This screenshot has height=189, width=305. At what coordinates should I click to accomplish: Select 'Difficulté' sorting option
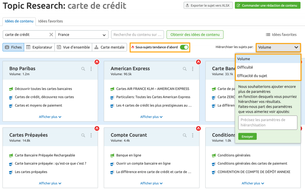click(x=268, y=67)
